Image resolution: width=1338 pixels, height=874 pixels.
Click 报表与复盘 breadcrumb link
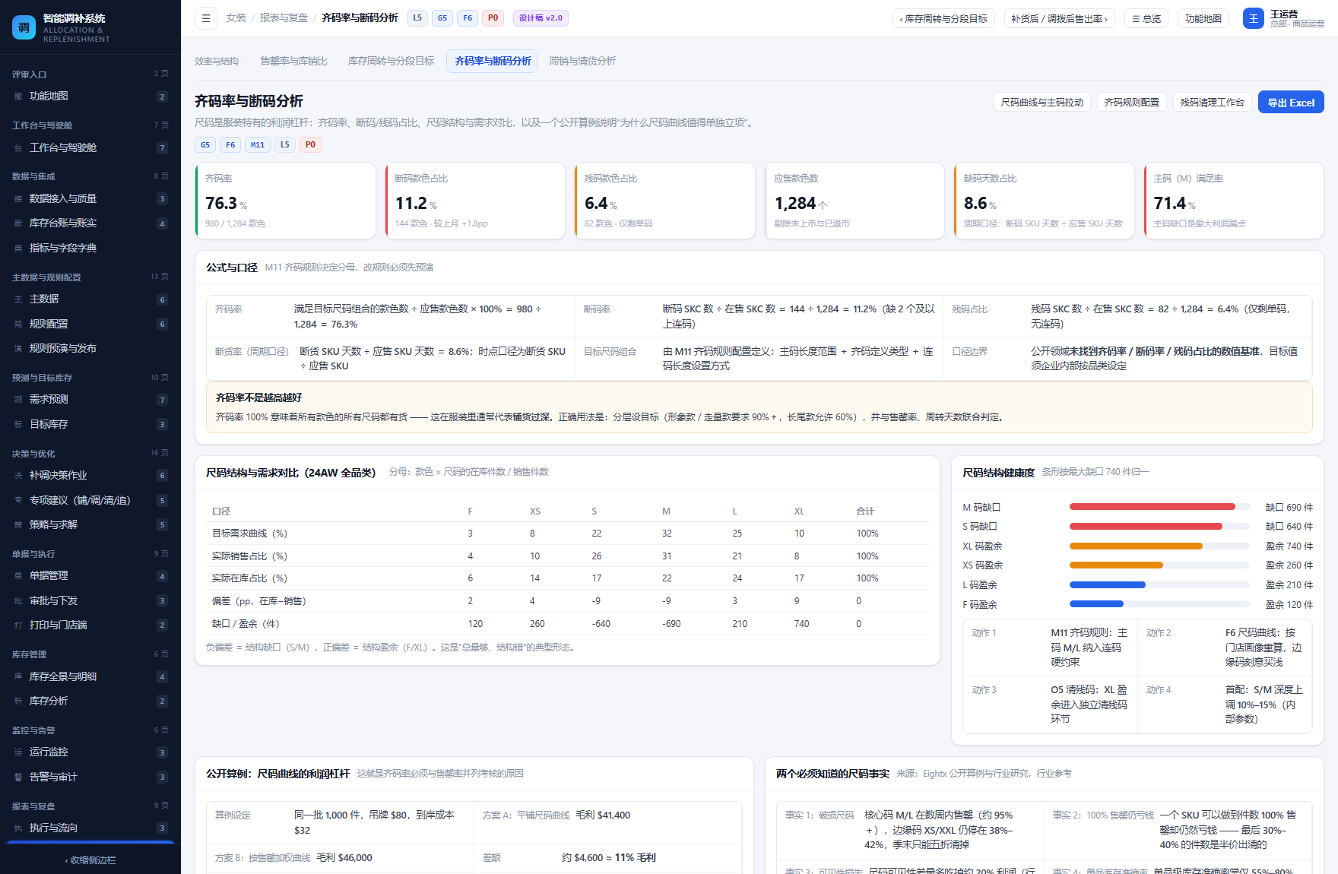point(284,18)
